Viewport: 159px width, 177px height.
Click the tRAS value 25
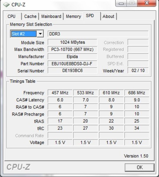point(137,121)
